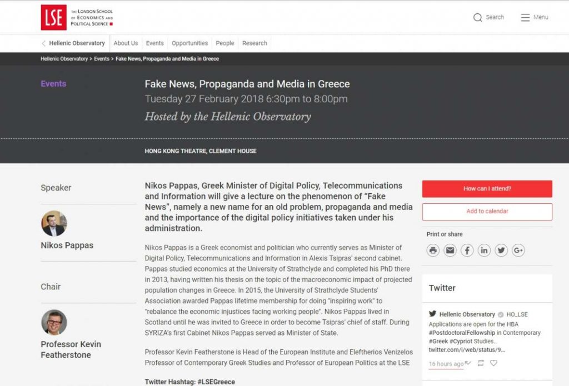
Task: Print the event page
Action: 433,250
